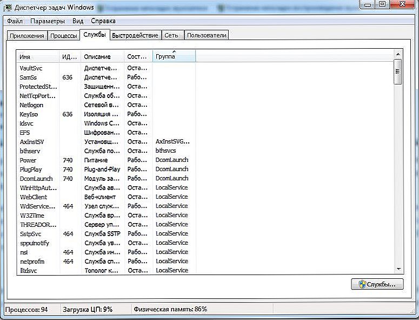The height and width of the screenshot is (320, 419).
Task: Select the PlugPlay service row
Action: coord(106,169)
